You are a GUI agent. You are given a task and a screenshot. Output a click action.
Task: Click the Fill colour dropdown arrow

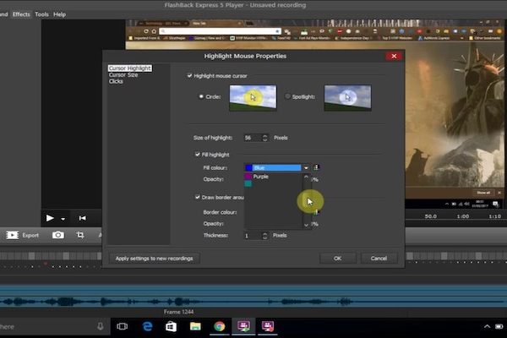[x=306, y=167]
